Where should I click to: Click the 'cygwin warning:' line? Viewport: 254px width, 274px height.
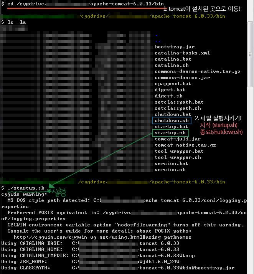(24, 194)
